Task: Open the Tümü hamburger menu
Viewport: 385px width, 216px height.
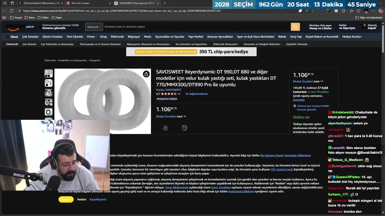Action: pyautogui.click(x=12, y=37)
